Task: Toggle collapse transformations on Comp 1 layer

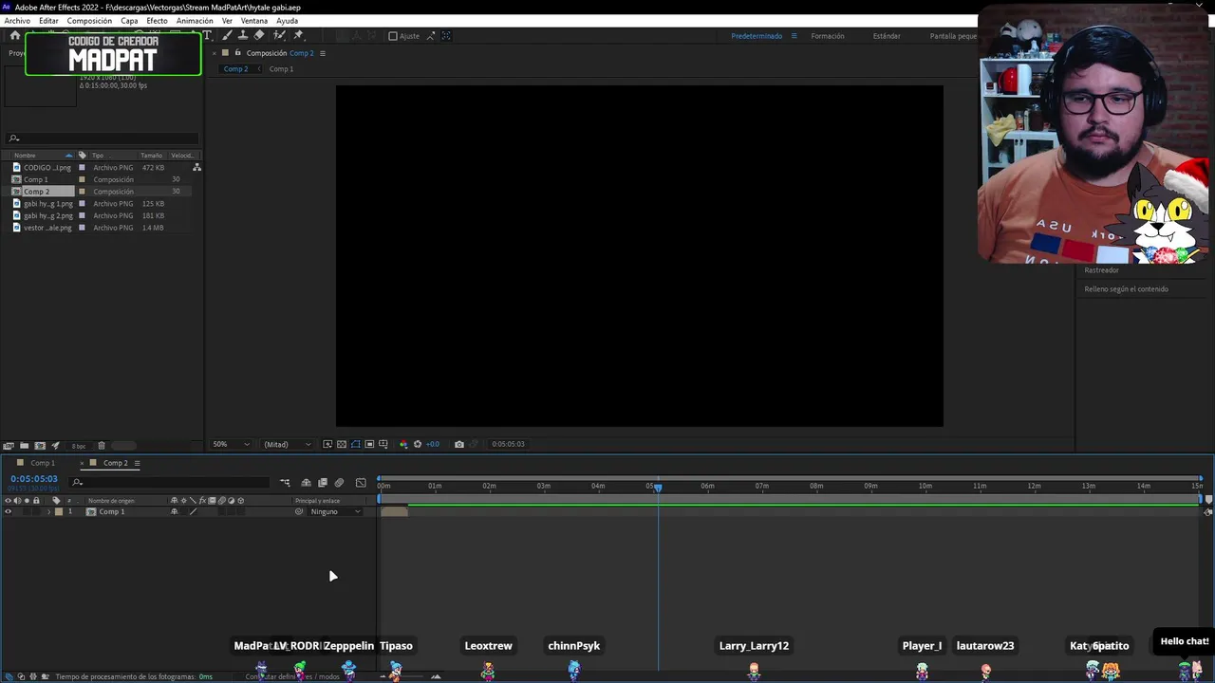Action: coord(184,512)
